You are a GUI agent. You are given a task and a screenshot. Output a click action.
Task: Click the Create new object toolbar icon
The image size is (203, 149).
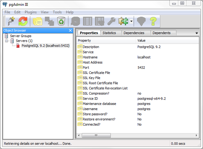pos(49,21)
